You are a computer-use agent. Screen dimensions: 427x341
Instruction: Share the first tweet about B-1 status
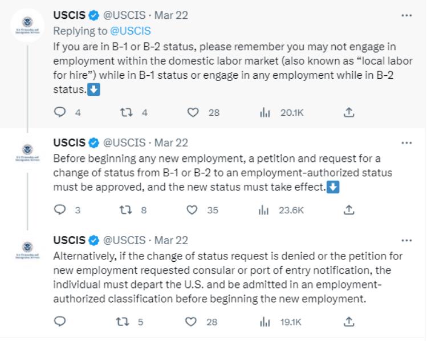(x=349, y=112)
